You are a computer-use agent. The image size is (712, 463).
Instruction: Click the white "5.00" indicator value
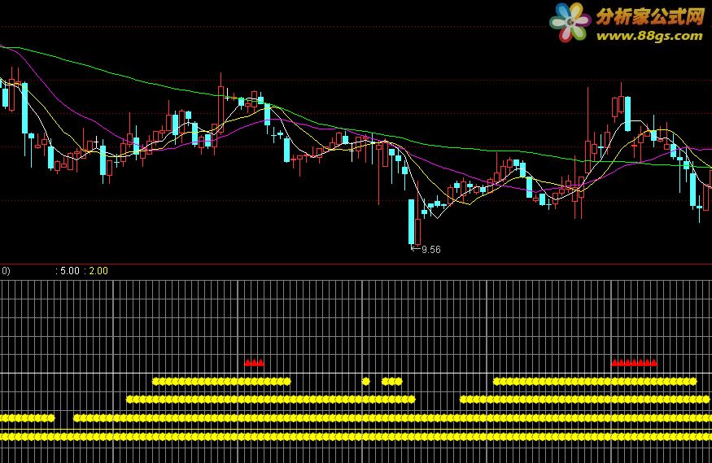coord(70,271)
